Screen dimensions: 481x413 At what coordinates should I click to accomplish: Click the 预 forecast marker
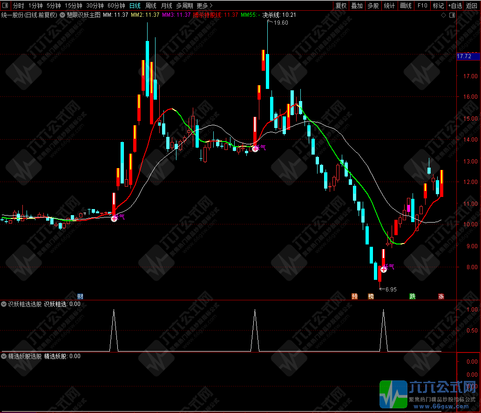[355, 297]
